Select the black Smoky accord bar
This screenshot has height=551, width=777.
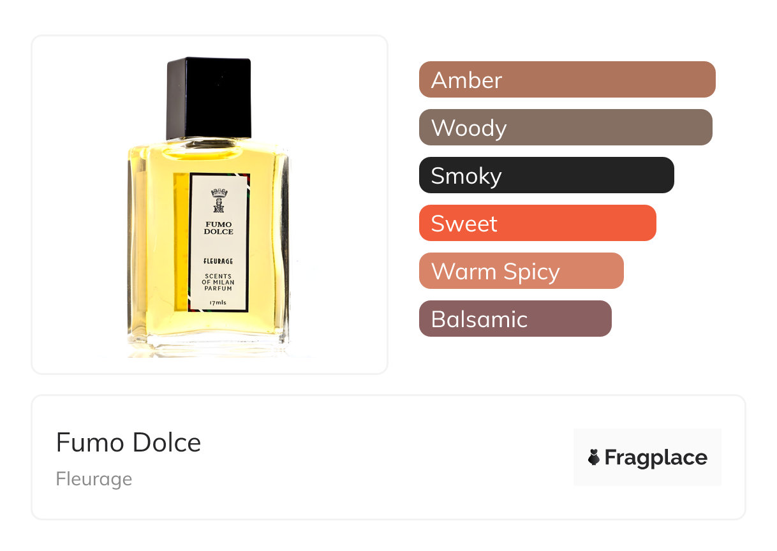click(x=547, y=175)
